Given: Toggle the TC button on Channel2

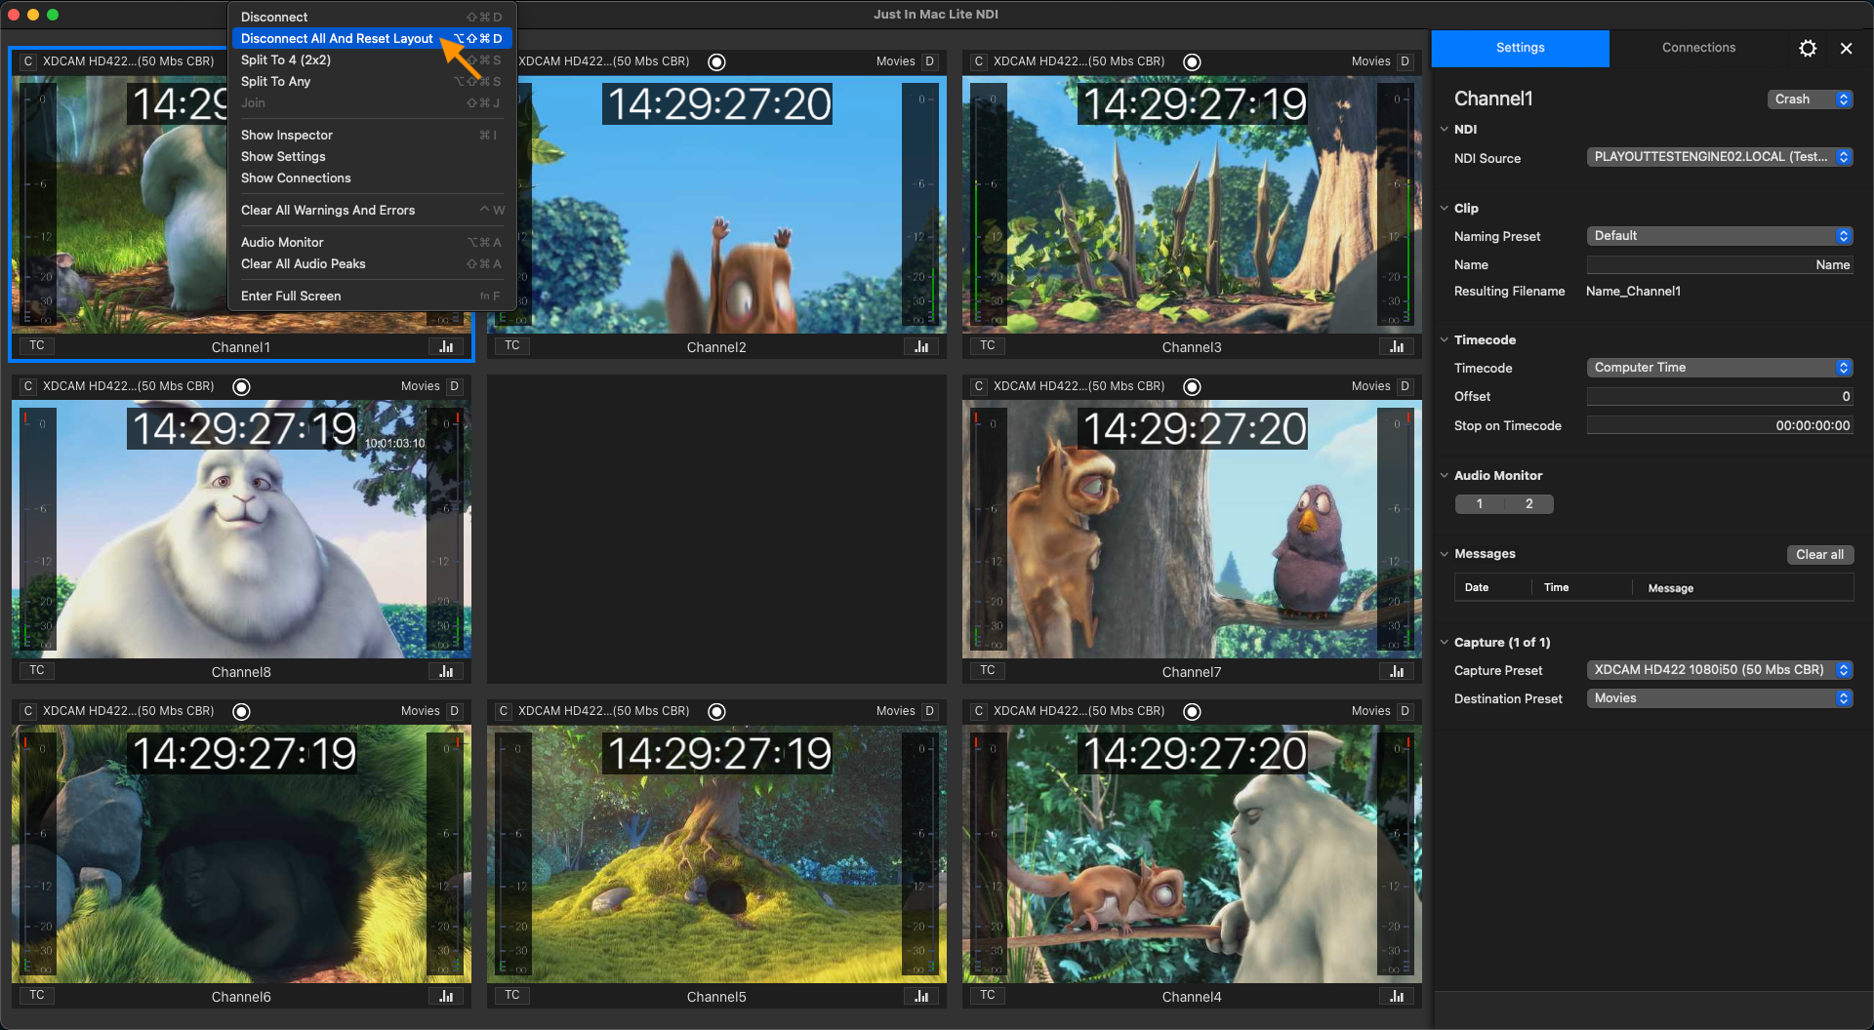Looking at the screenshot, I should (x=512, y=345).
